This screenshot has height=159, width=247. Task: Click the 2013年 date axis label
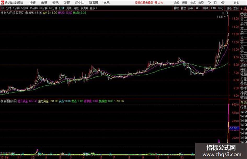click(4, 157)
